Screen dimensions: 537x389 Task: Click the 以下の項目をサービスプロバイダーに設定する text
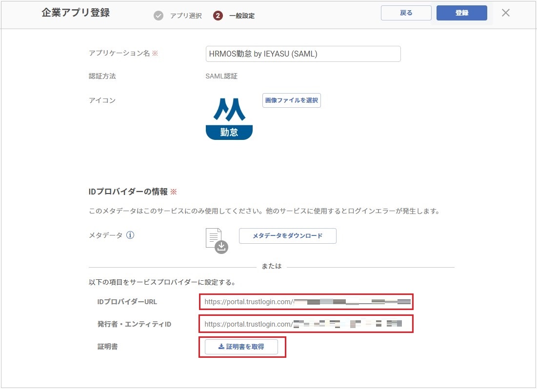(x=162, y=282)
